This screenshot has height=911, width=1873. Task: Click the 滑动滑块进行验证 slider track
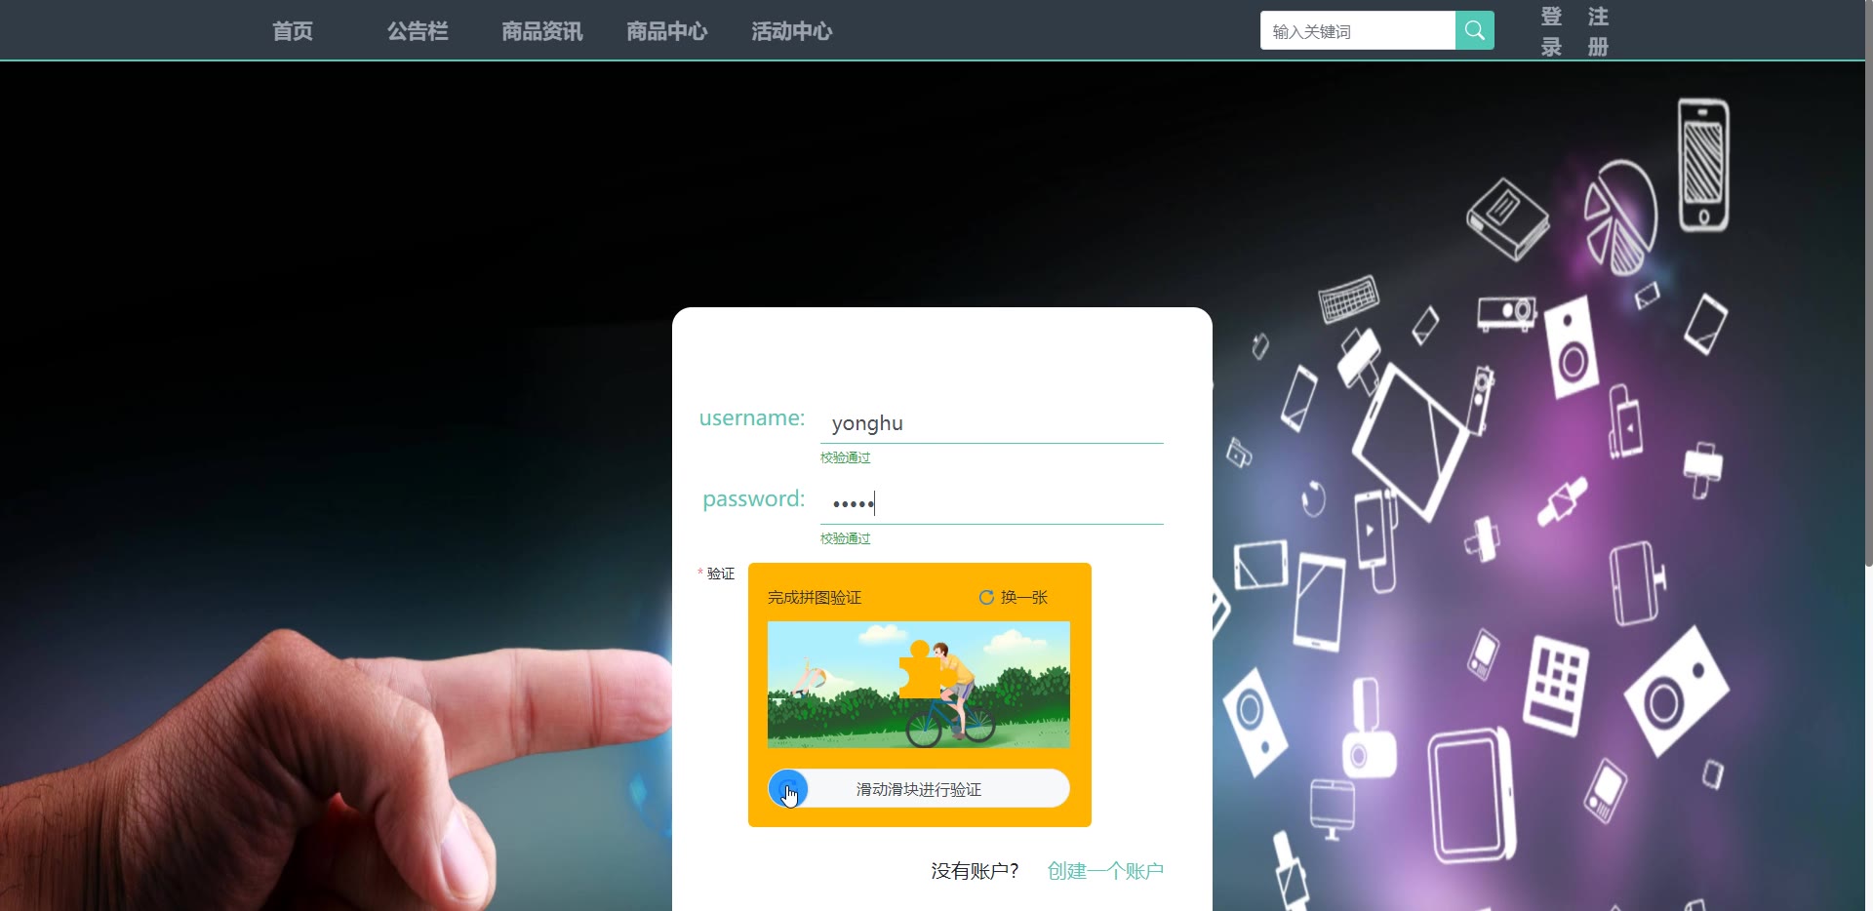919,789
